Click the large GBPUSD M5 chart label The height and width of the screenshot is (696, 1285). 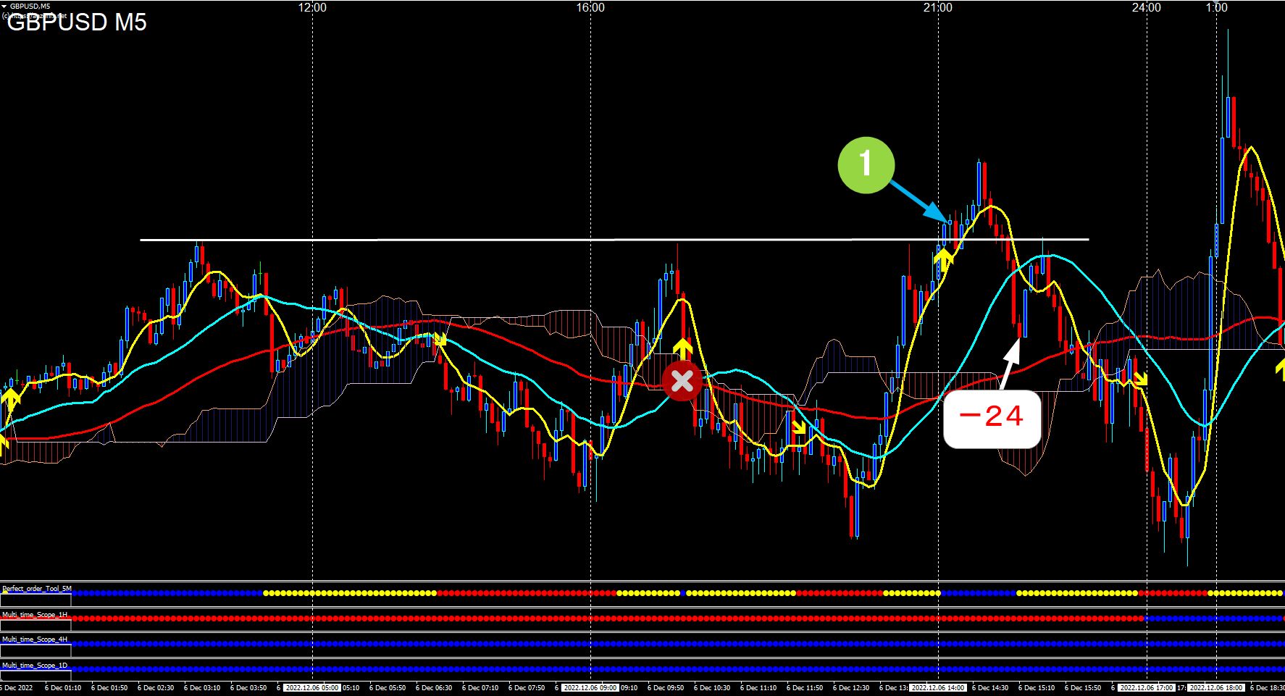tap(76, 22)
